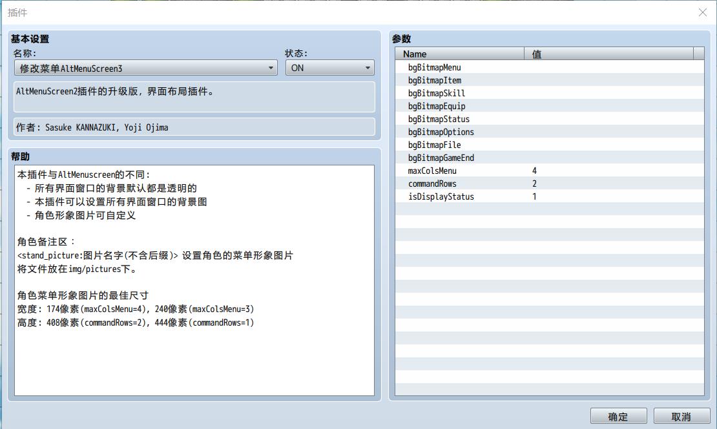Click the help line starting with 高度
Image resolution: width=717 pixels, height=429 pixels.
pos(136,322)
